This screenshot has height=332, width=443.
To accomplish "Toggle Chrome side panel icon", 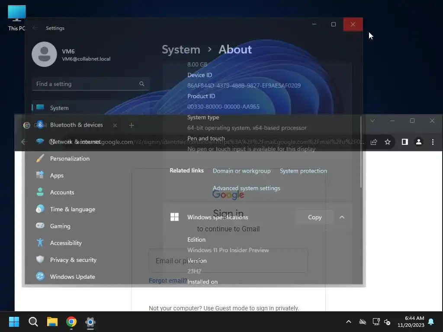I will click(x=404, y=142).
